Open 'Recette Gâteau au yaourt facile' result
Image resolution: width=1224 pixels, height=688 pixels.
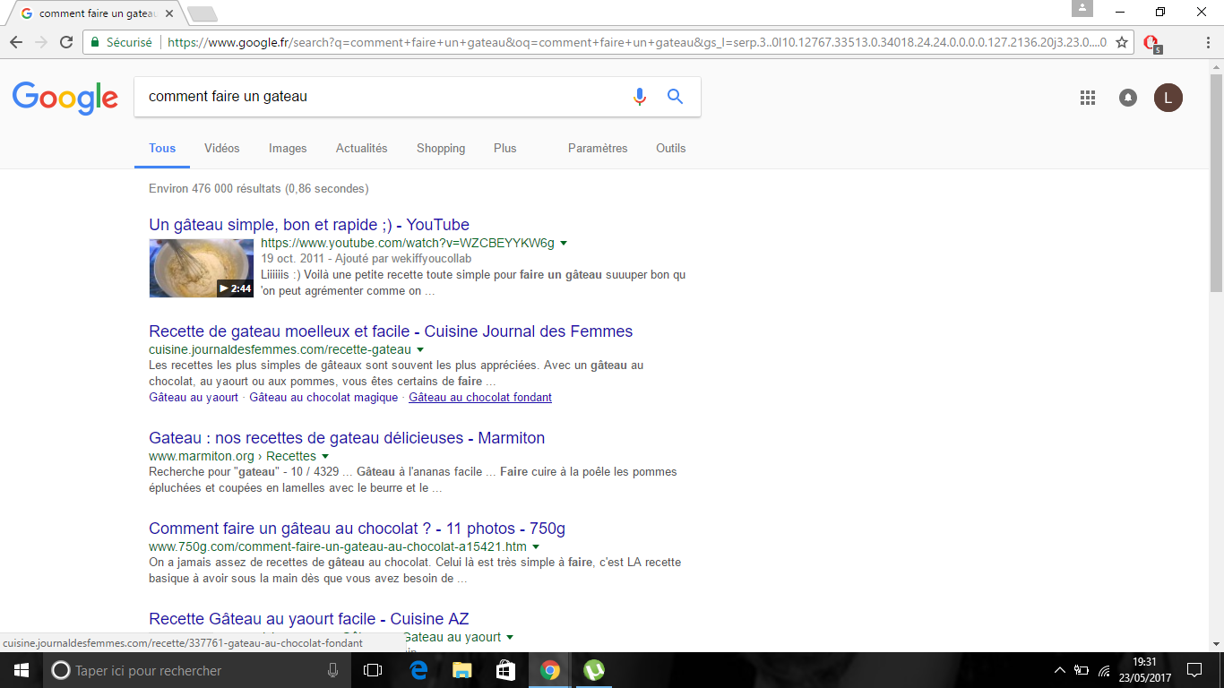[309, 619]
